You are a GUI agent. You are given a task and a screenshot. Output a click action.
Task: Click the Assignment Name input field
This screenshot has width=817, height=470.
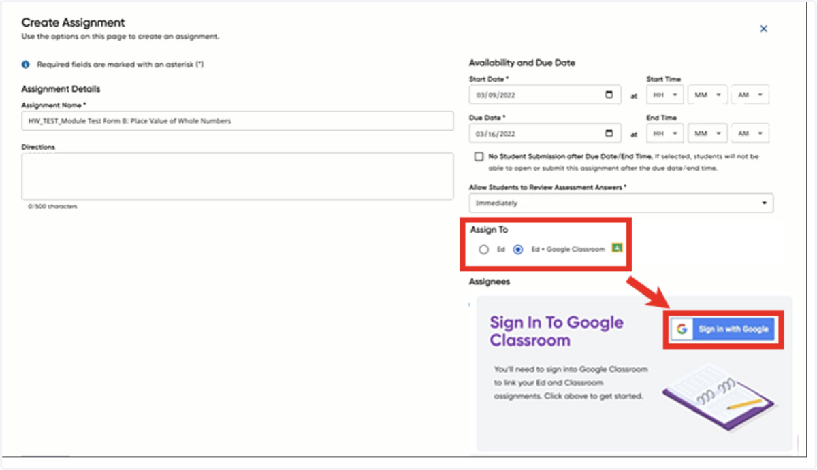coord(238,121)
